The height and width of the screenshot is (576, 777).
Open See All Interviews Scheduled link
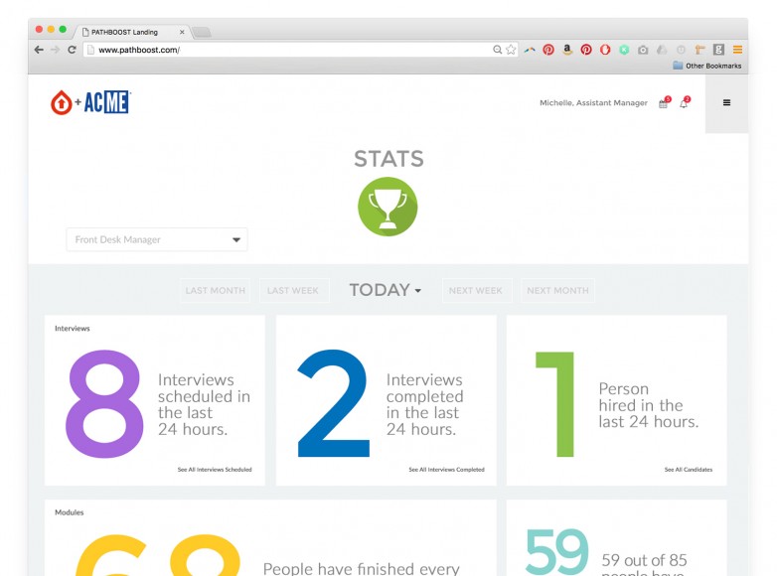point(215,470)
